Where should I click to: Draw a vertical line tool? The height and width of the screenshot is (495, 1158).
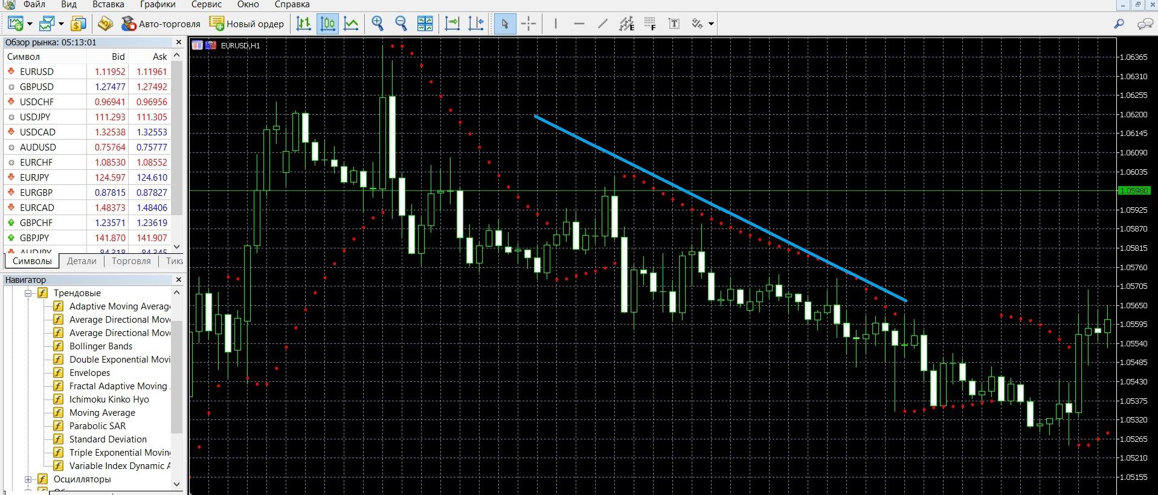pos(555,24)
